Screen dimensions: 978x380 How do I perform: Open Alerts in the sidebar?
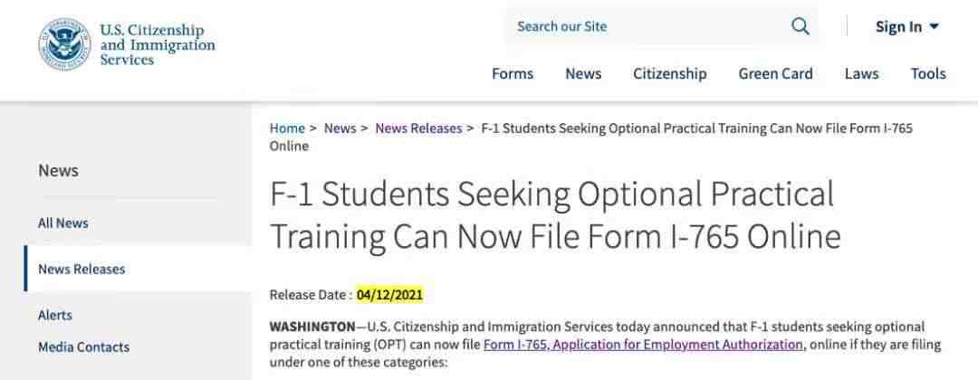click(x=55, y=315)
